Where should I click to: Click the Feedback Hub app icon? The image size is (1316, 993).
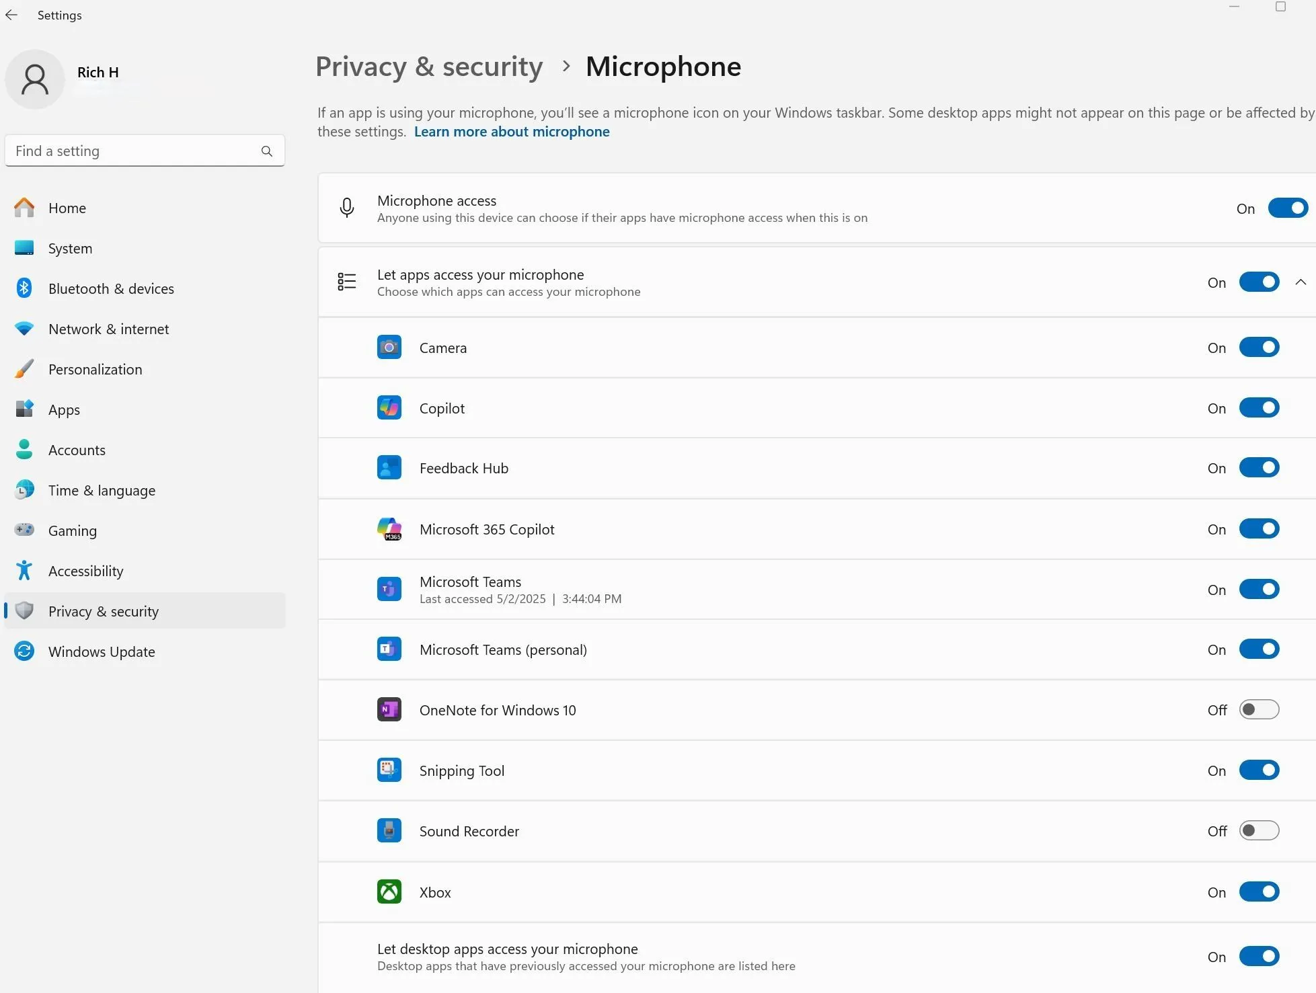point(389,467)
